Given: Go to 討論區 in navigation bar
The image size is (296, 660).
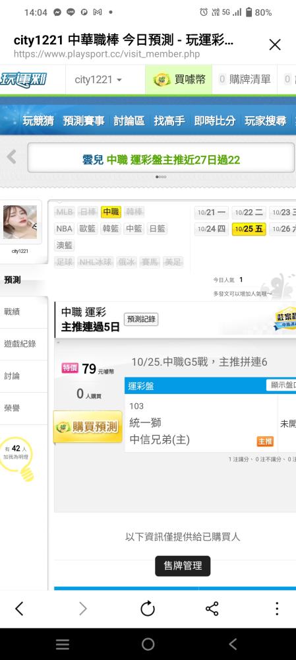Looking at the screenshot, I should pyautogui.click(x=129, y=121).
